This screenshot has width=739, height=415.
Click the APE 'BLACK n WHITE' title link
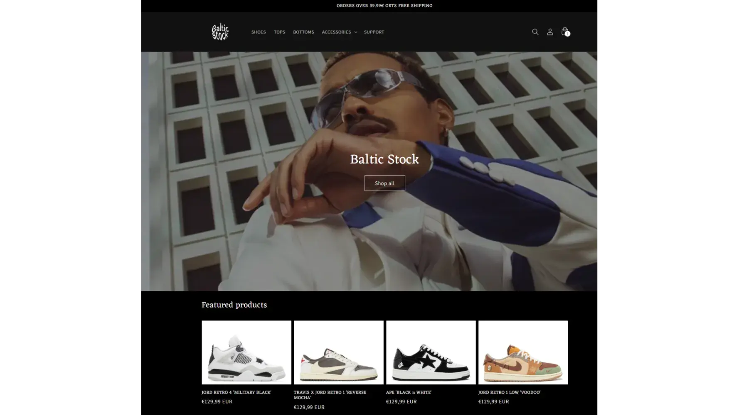[x=409, y=392]
